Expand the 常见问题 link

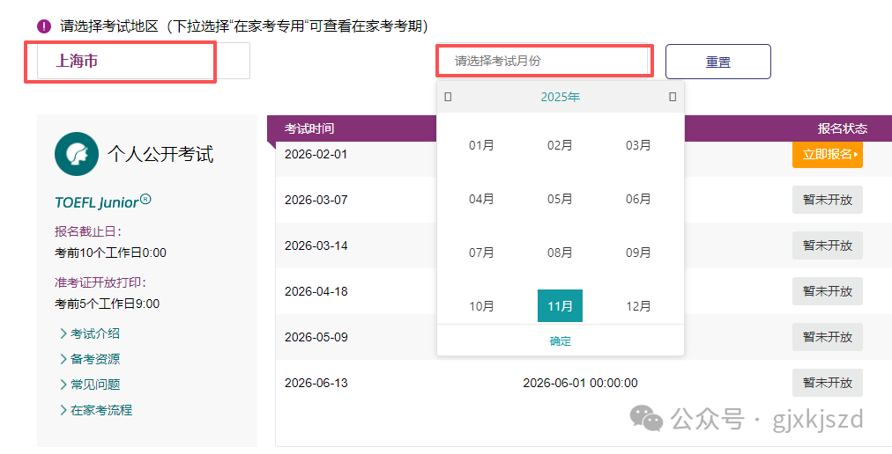[x=94, y=384]
